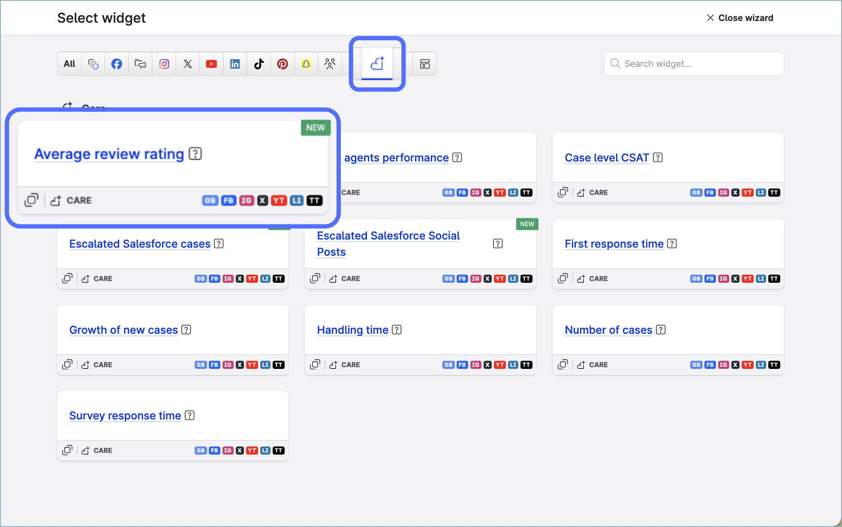Viewport: 842px width, 527px height.
Task: Select the Handling time widget link
Action: click(x=352, y=330)
